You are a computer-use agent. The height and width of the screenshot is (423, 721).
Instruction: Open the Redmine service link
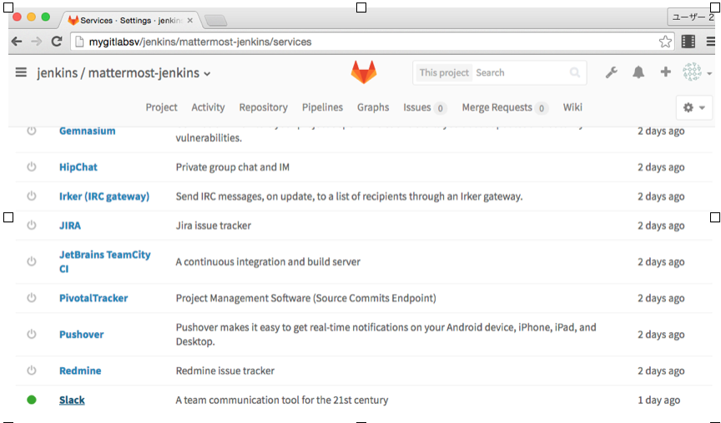[80, 371]
